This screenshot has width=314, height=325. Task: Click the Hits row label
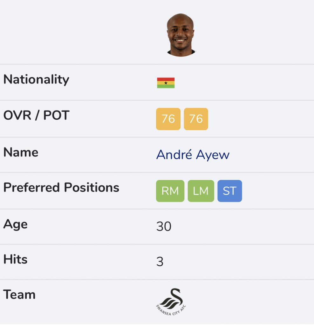15,259
